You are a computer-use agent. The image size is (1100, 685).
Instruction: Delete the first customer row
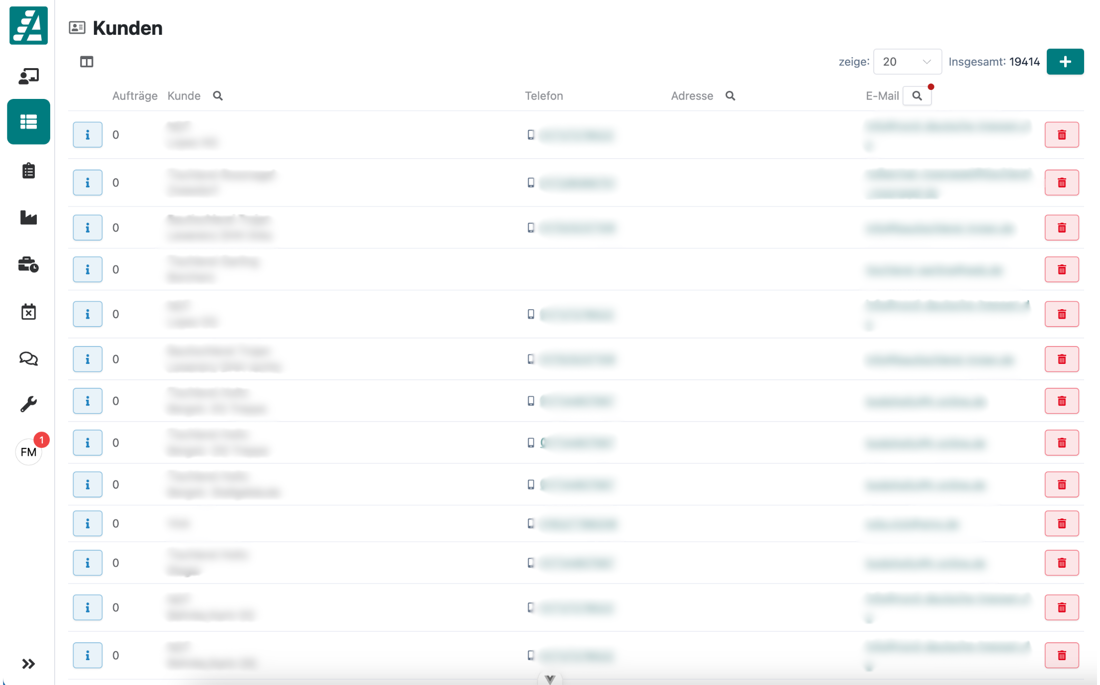tap(1061, 135)
